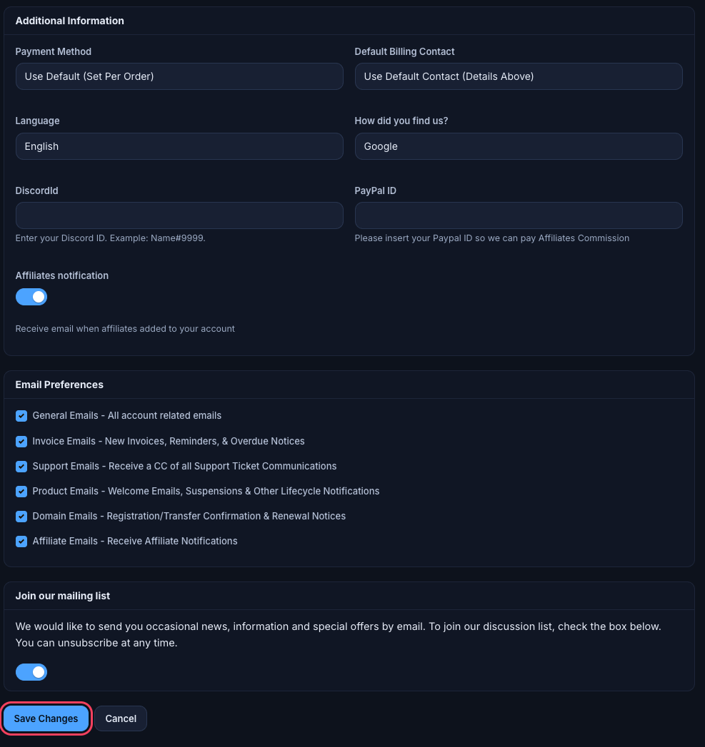Click the DiscordId input field
This screenshot has height=747, width=705.
tap(179, 215)
